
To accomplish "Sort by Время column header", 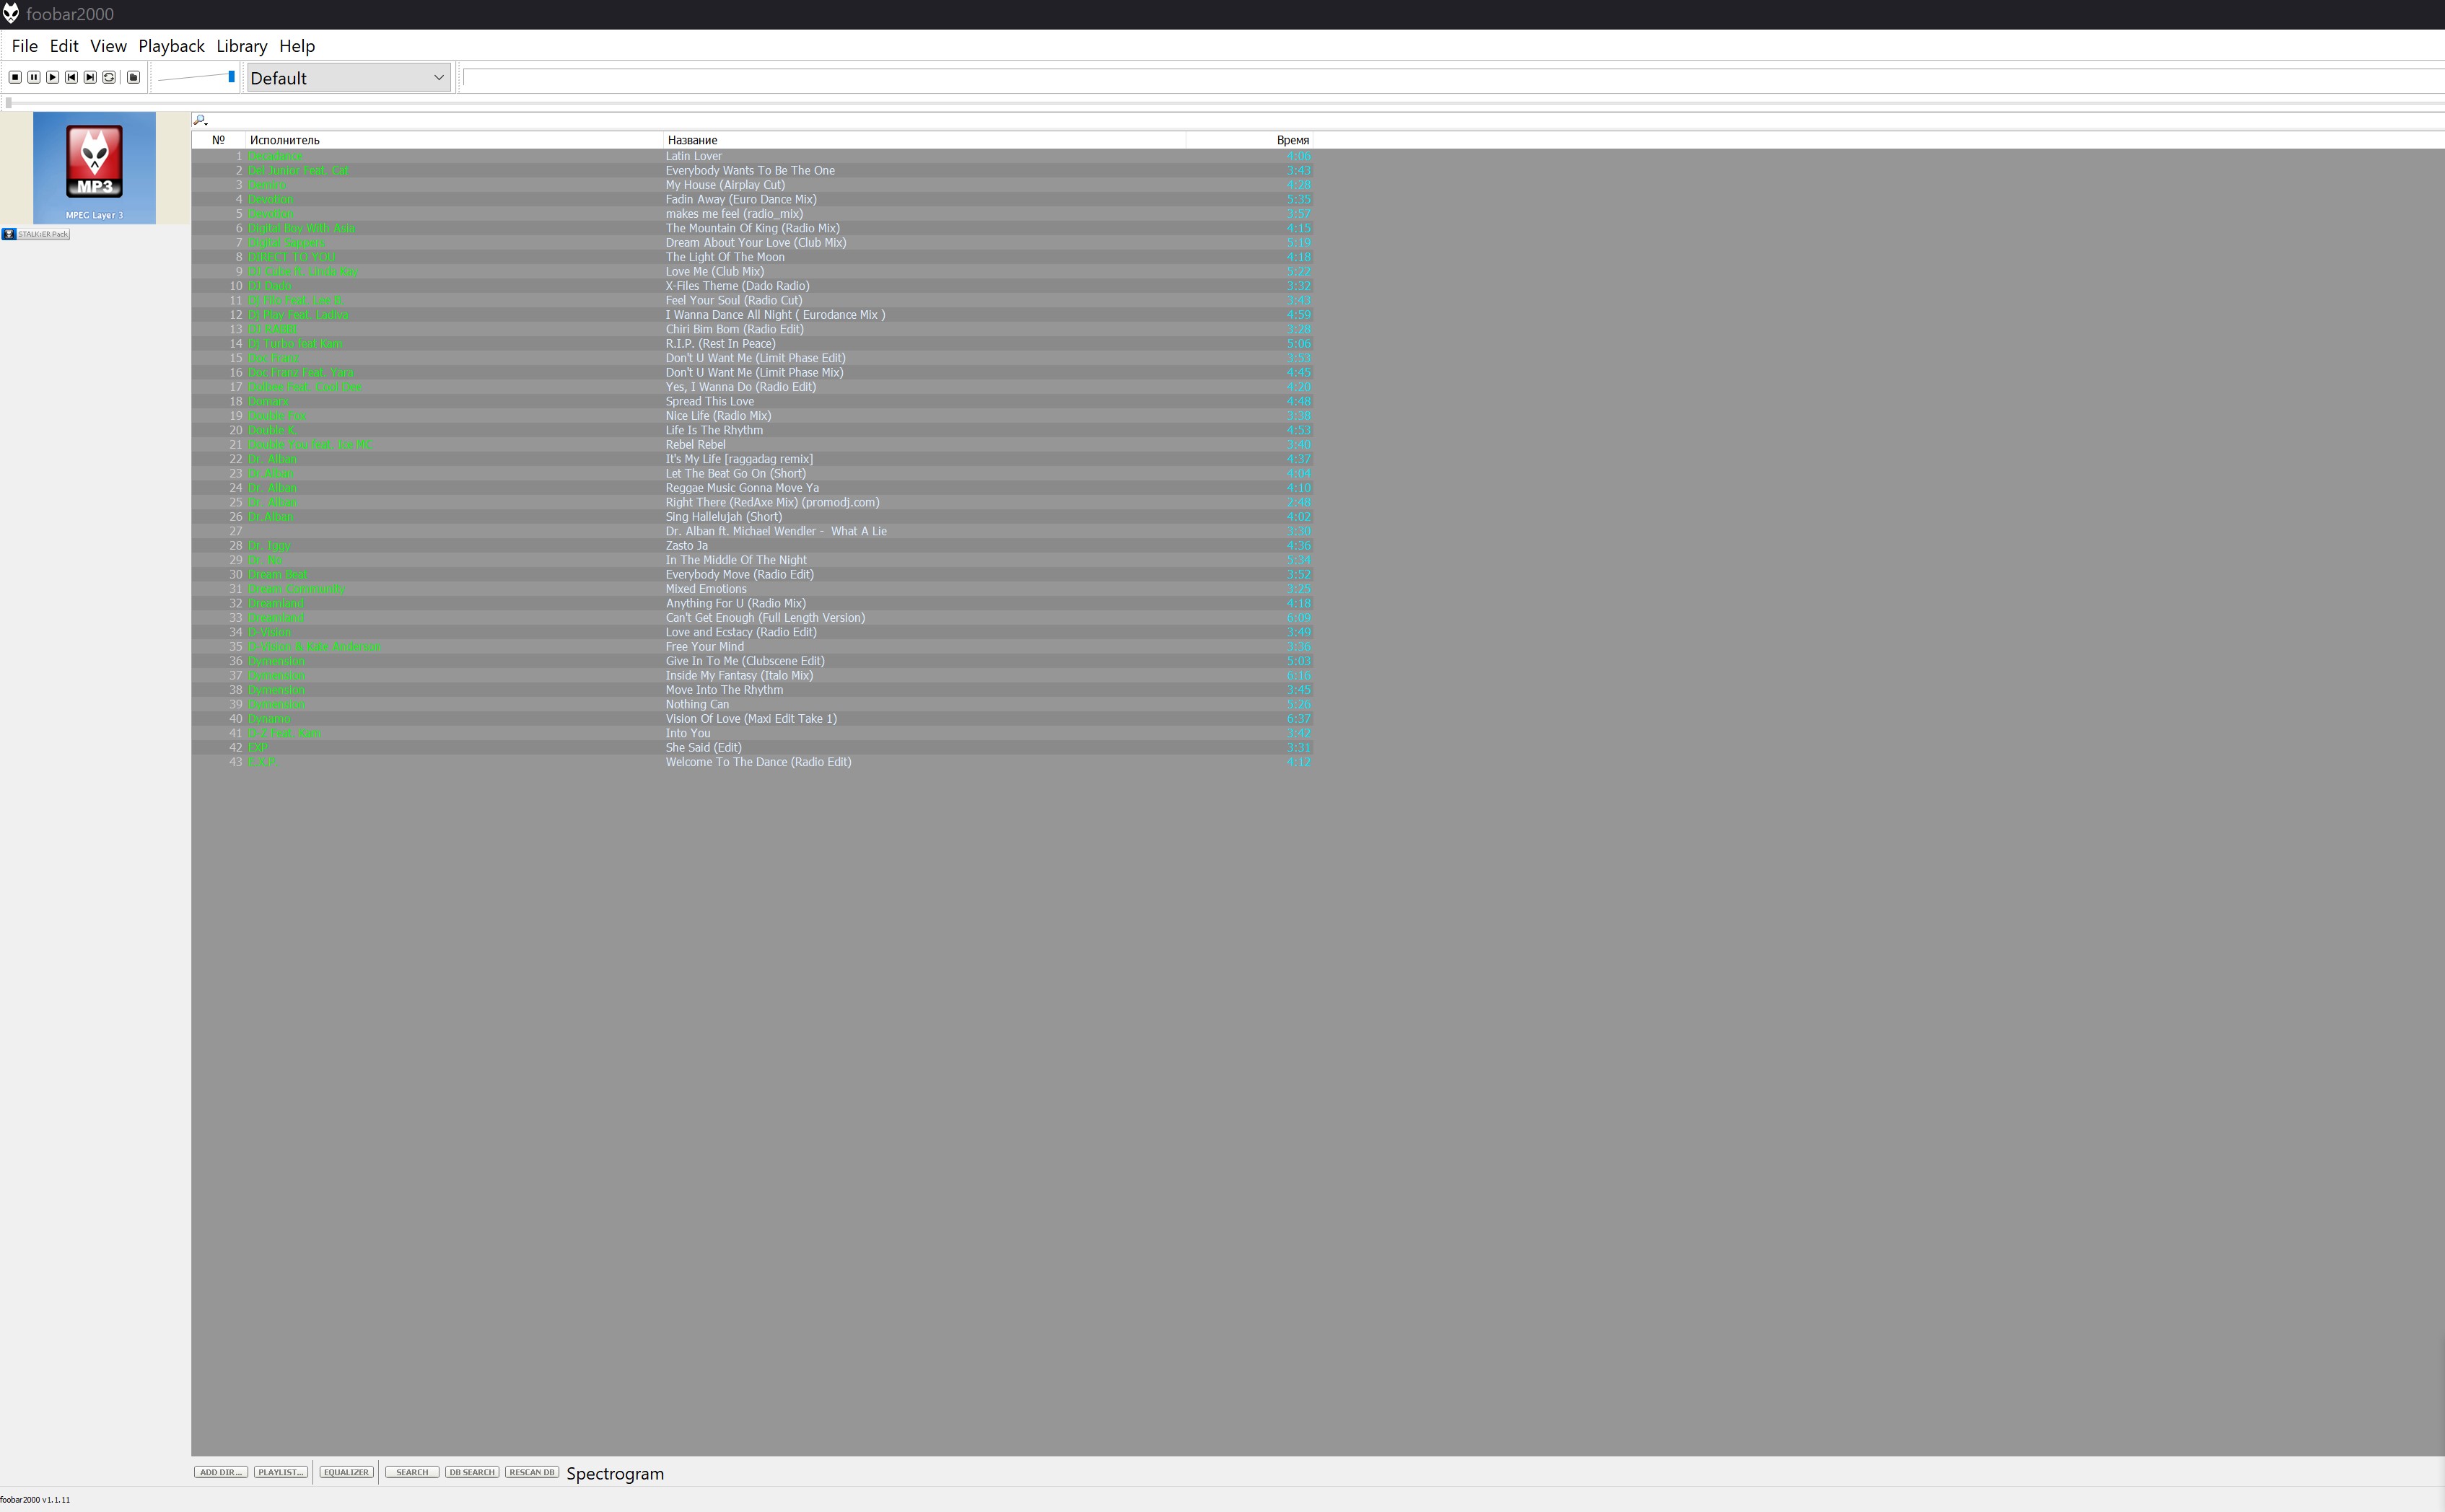I will 1292,140.
